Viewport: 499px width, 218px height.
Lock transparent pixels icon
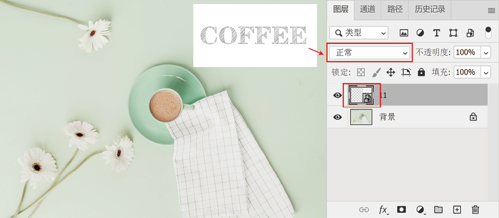pos(361,72)
